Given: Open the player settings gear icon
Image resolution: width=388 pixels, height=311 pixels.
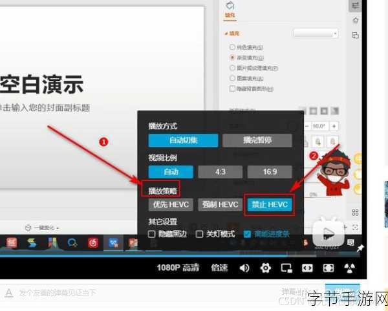Looking at the screenshot, I should pyautogui.click(x=266, y=268).
